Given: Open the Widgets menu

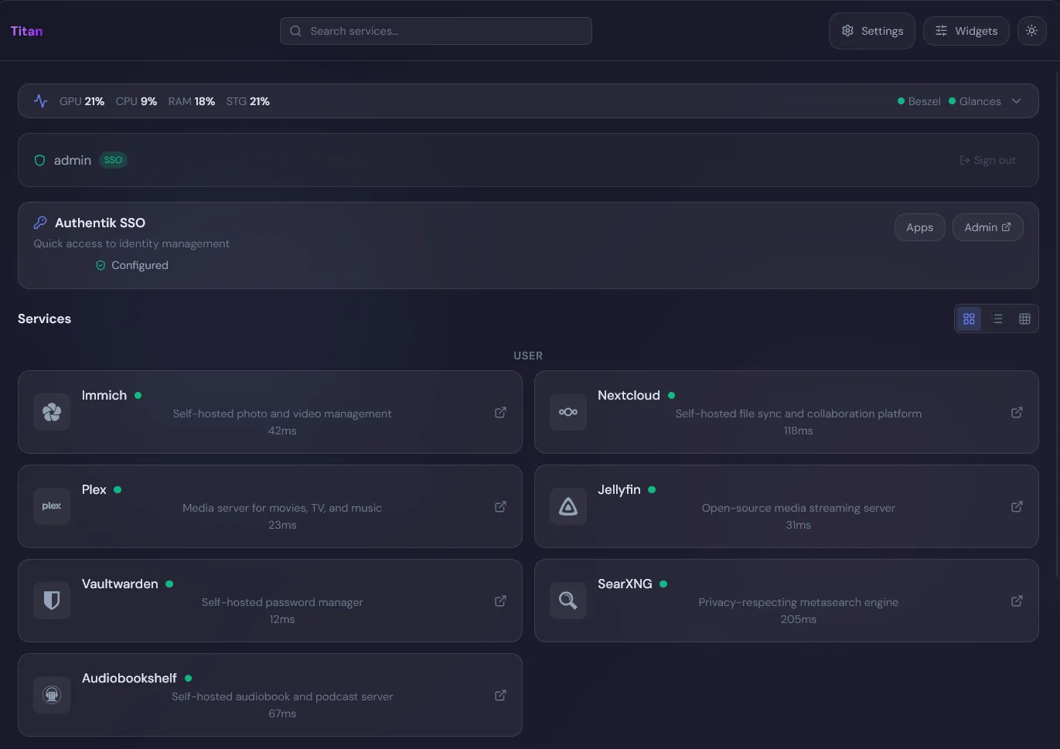Looking at the screenshot, I should (x=966, y=31).
